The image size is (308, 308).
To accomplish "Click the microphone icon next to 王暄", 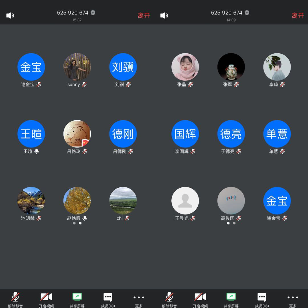I will pyautogui.click(x=37, y=151).
